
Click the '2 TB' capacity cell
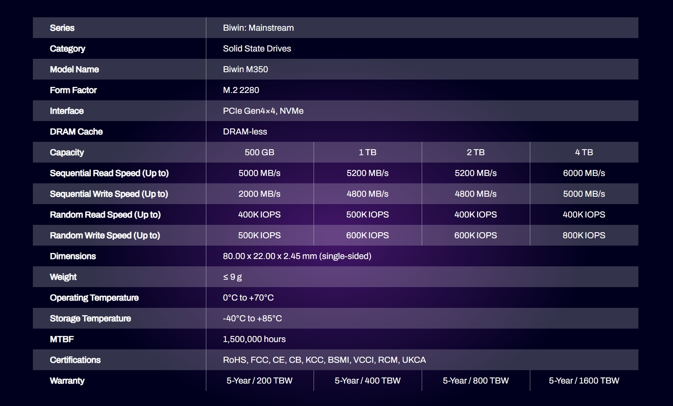(476, 152)
